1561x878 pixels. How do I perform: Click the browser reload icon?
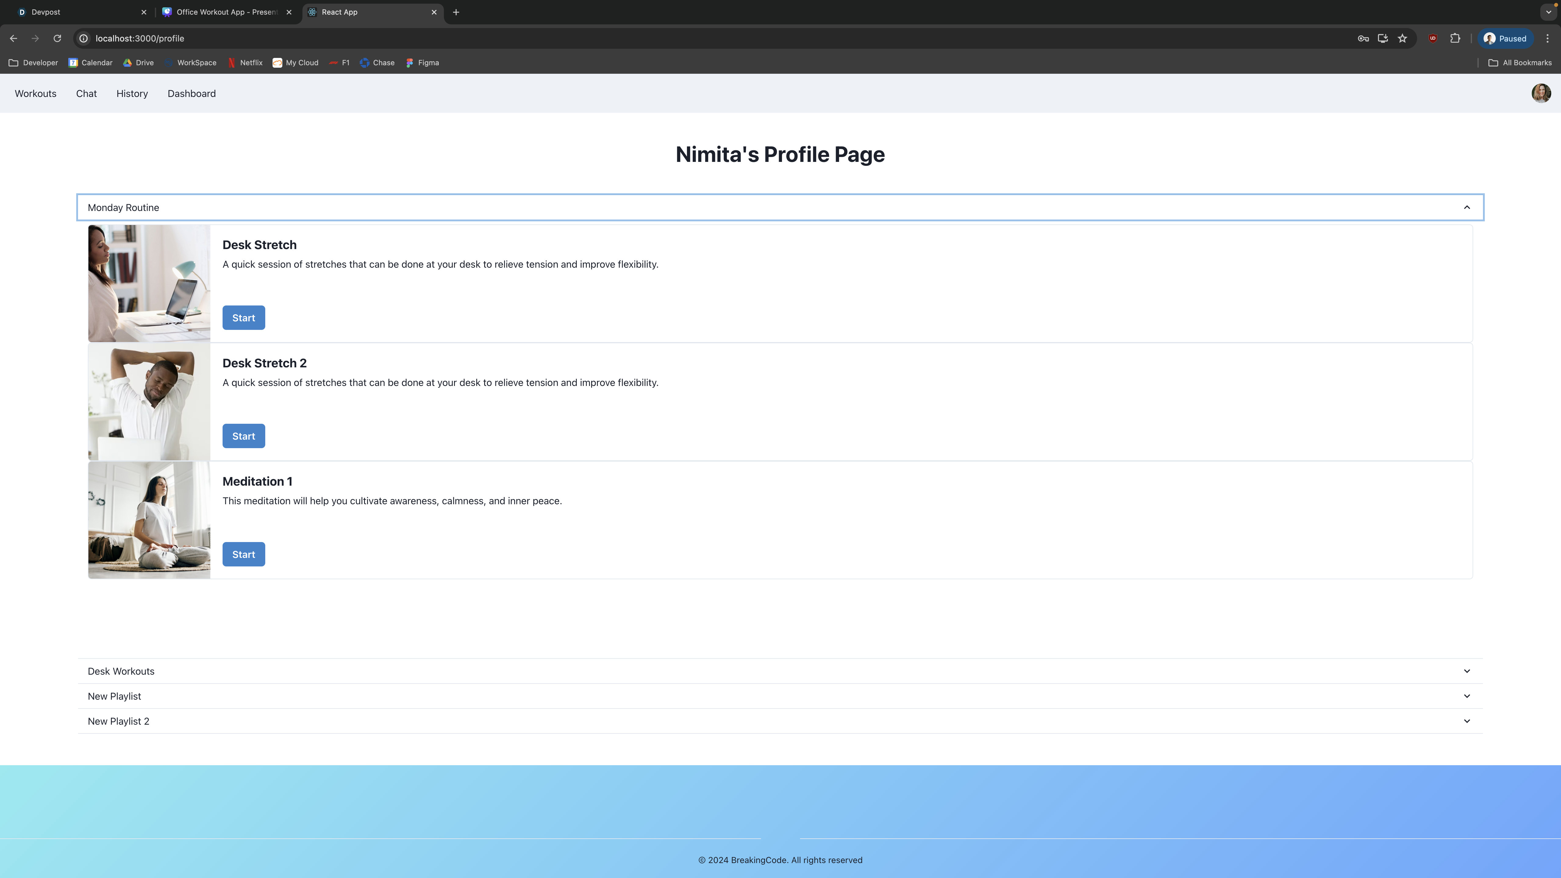tap(57, 38)
